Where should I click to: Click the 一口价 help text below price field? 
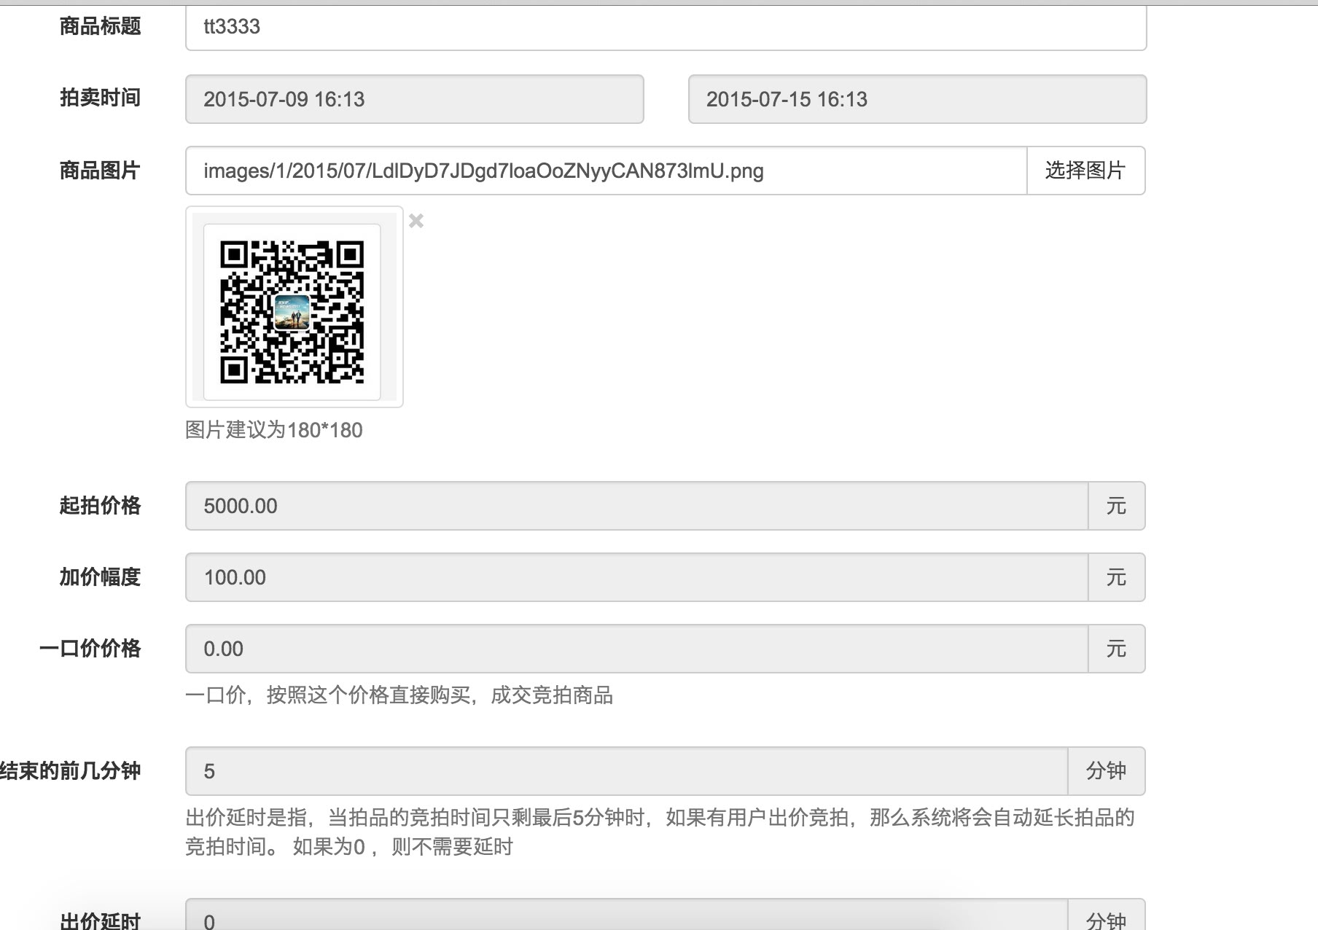pos(399,695)
